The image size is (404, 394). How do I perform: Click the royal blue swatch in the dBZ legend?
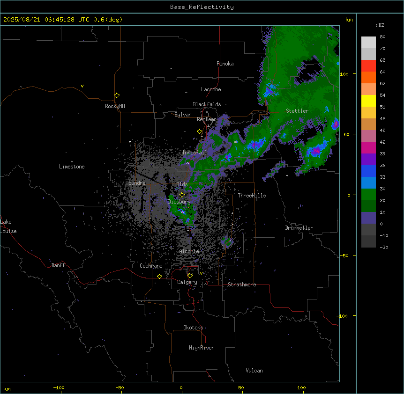coord(368,171)
